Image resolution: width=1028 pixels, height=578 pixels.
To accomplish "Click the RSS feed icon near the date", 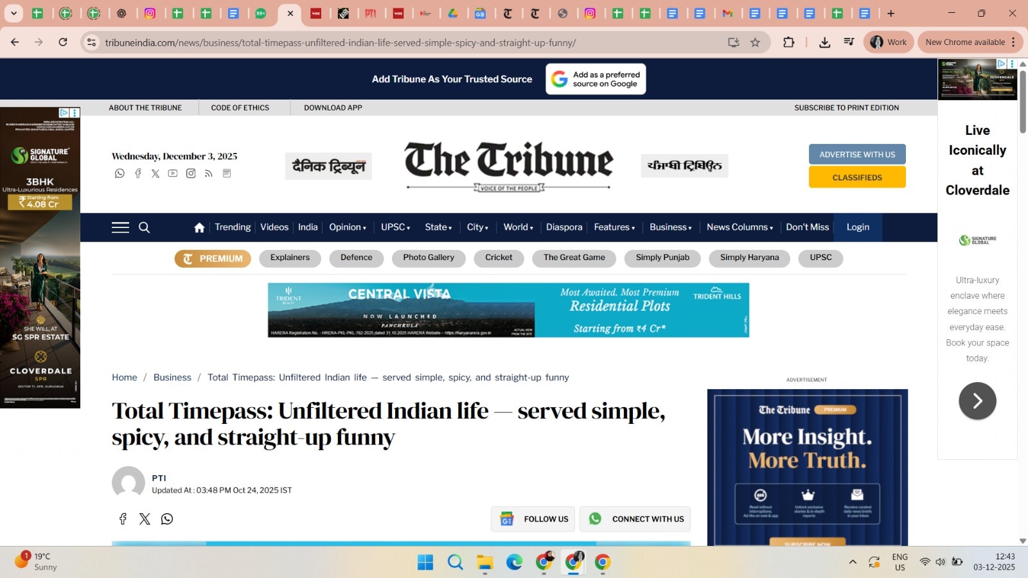I will click(x=208, y=173).
